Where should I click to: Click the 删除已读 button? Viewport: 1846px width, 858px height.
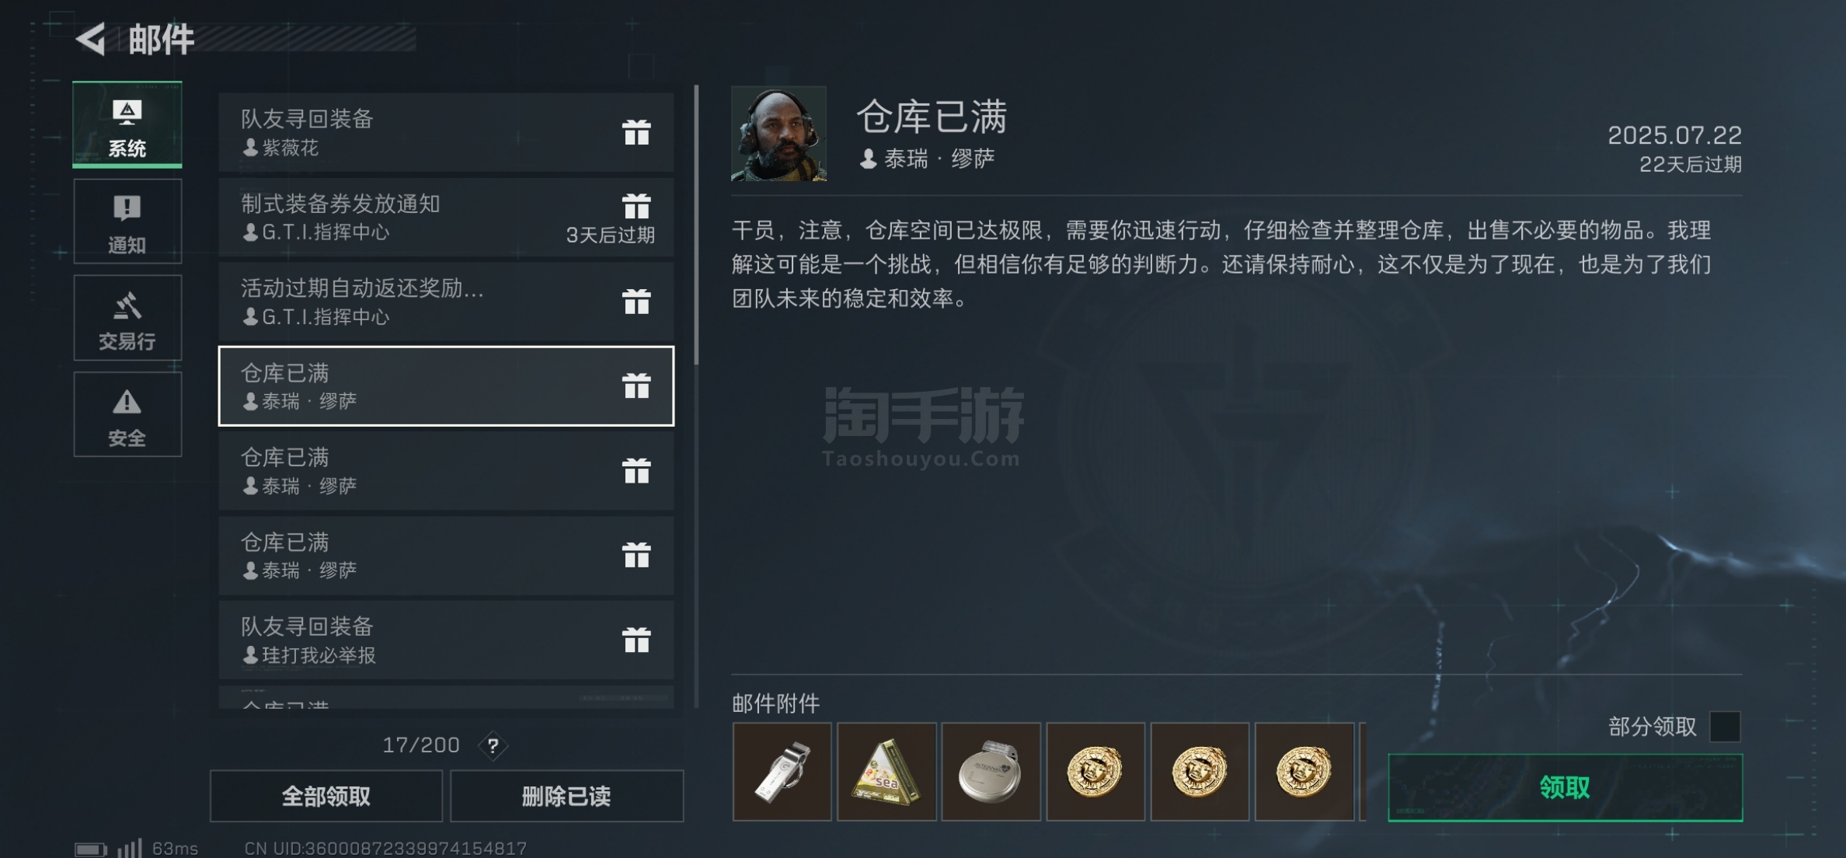[566, 796]
